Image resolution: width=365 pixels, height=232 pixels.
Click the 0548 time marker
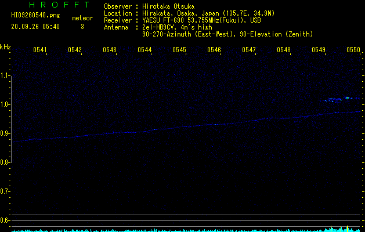point(284,50)
